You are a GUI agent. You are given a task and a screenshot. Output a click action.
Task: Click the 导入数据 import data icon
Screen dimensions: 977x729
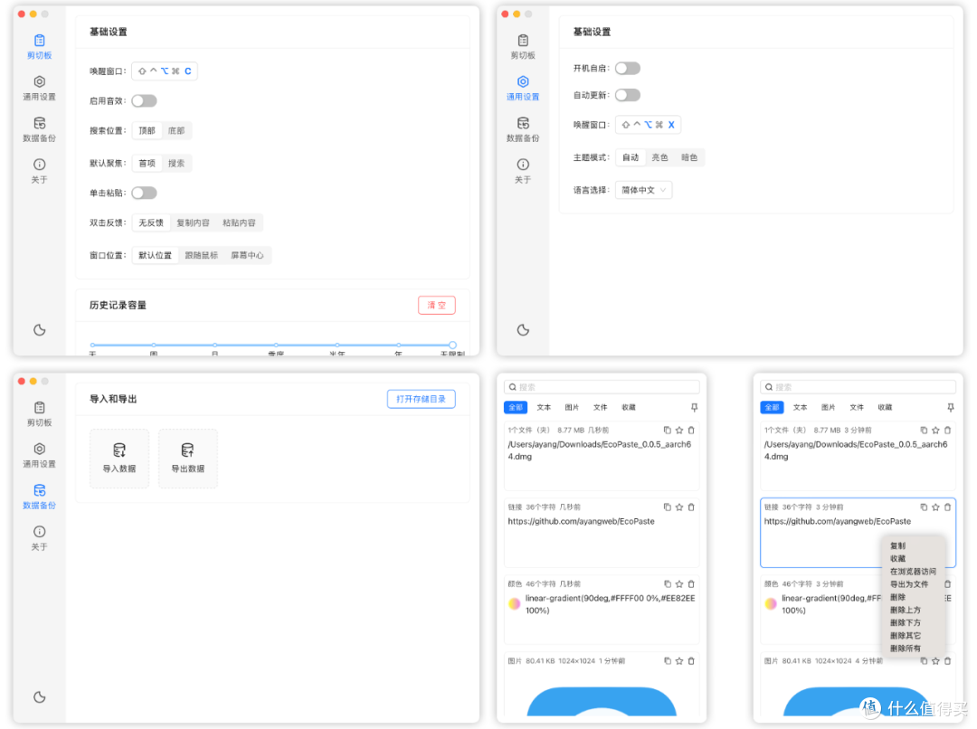pyautogui.click(x=119, y=458)
